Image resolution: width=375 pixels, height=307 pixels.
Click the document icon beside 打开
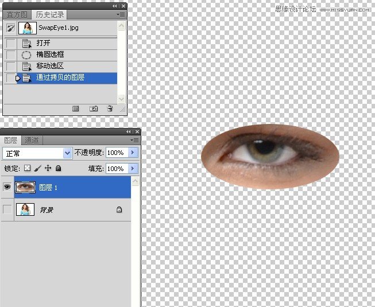(26, 44)
